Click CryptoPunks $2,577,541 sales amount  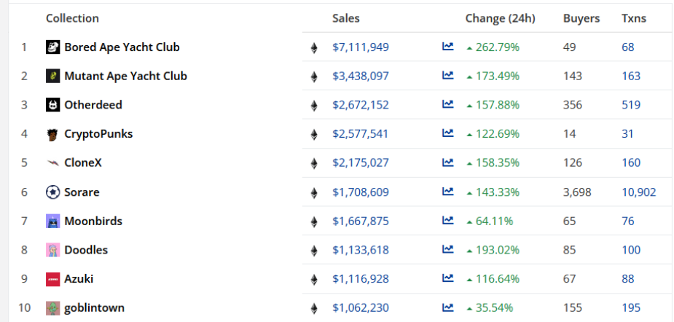point(360,134)
